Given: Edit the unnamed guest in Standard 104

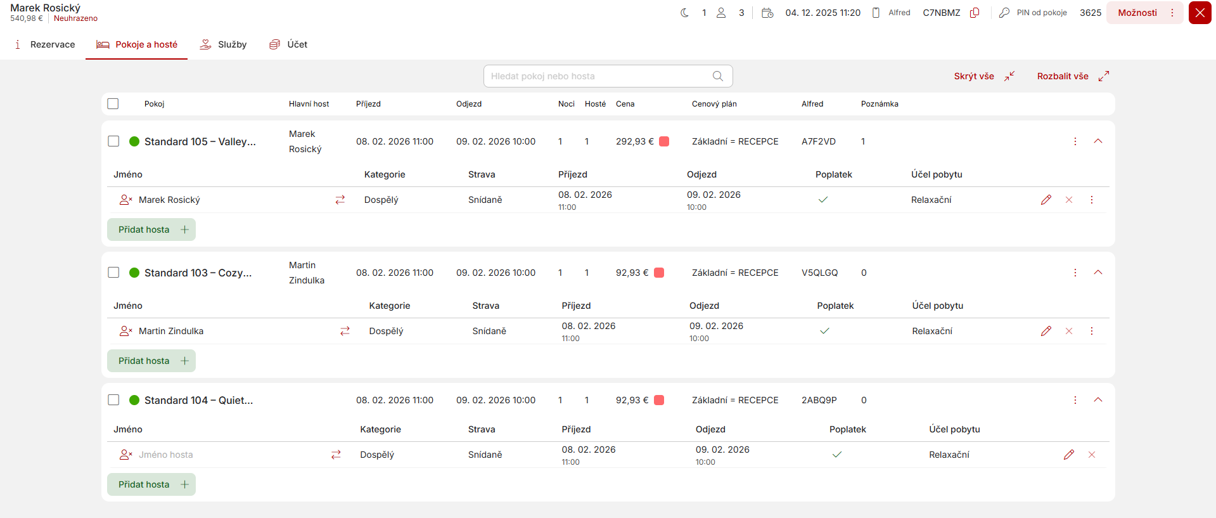Looking at the screenshot, I should tap(1068, 455).
